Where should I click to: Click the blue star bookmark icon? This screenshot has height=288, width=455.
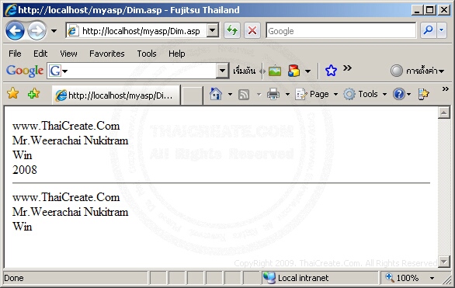(331, 71)
